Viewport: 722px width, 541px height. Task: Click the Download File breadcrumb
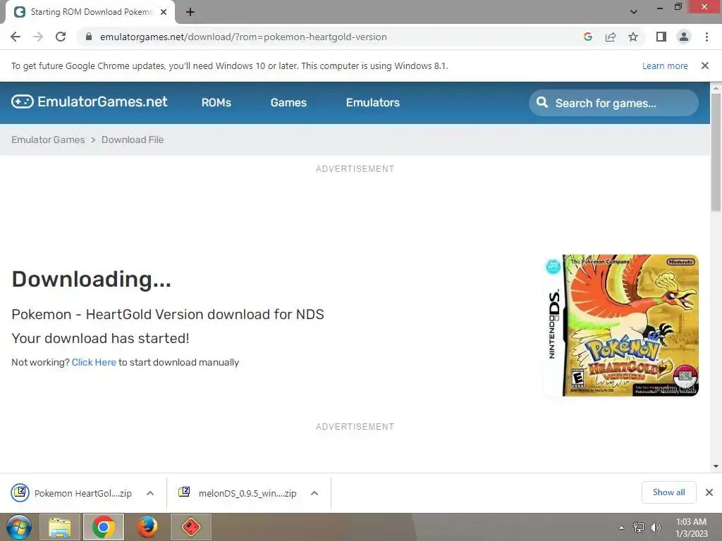pos(133,140)
